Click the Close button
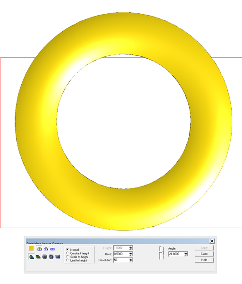 (204, 254)
